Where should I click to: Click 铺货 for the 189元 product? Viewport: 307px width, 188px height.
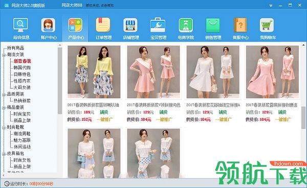[x=104, y=112]
